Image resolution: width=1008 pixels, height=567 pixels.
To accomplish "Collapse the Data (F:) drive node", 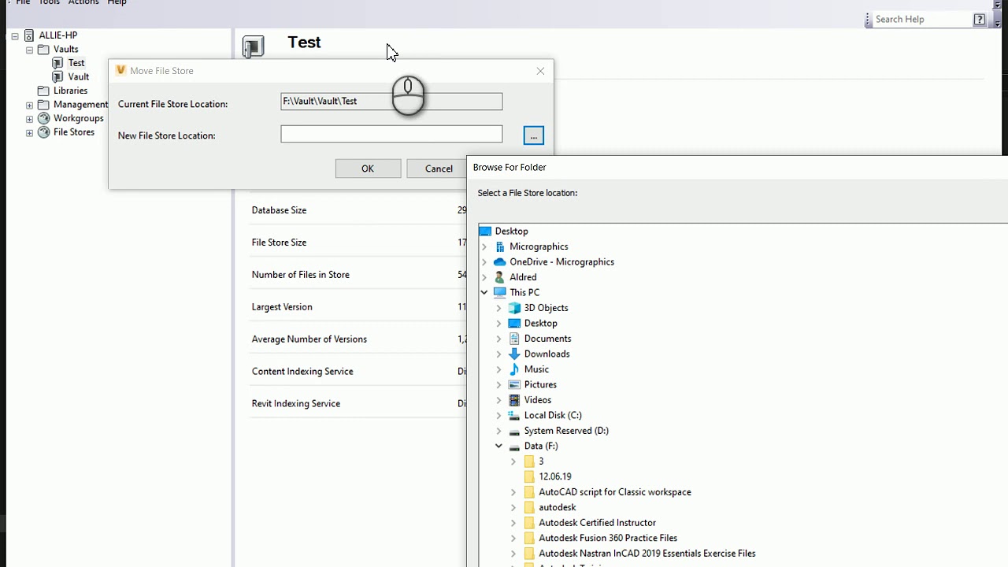I will tap(498, 446).
